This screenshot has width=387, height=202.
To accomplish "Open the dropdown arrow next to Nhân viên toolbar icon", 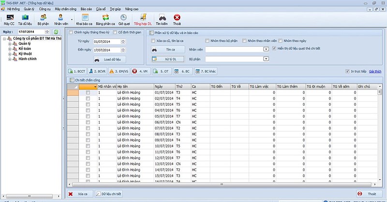I will [72, 19].
